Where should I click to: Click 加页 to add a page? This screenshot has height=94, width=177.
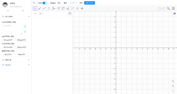[x=59, y=3]
